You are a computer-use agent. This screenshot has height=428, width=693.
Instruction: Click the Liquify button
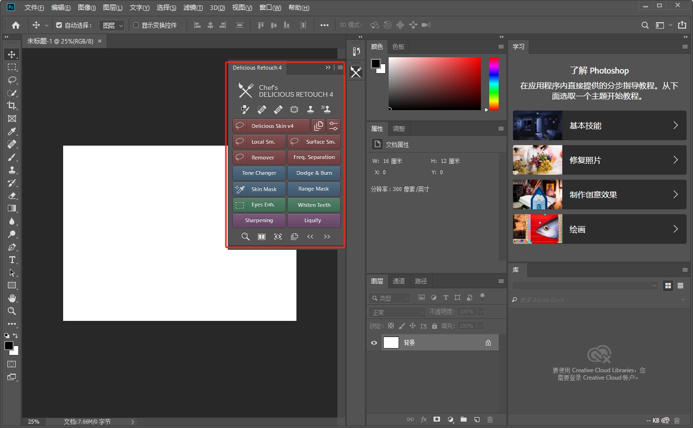(314, 221)
